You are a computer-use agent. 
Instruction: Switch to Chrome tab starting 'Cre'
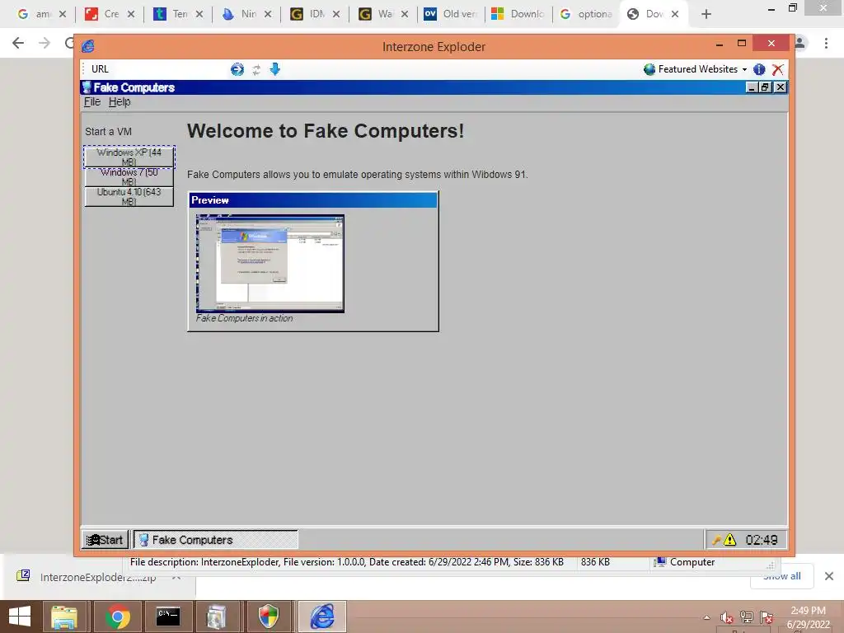(x=110, y=14)
